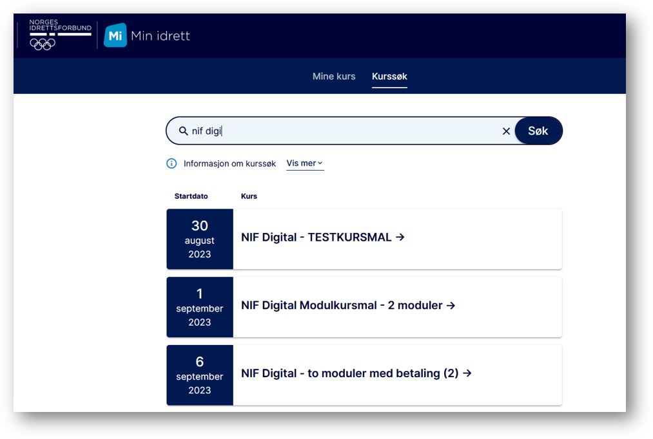Click the Søk button
Screen dimensions: 653x439
538,131
